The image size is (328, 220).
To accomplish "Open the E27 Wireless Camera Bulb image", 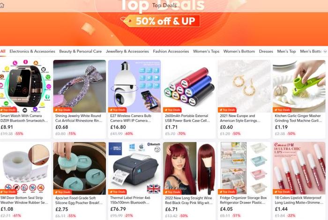I will (134, 86).
